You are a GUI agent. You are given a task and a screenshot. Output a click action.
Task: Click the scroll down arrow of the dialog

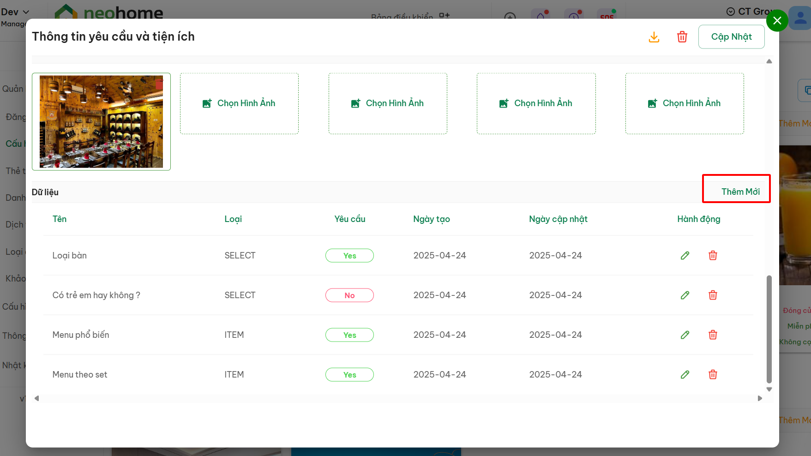click(769, 389)
